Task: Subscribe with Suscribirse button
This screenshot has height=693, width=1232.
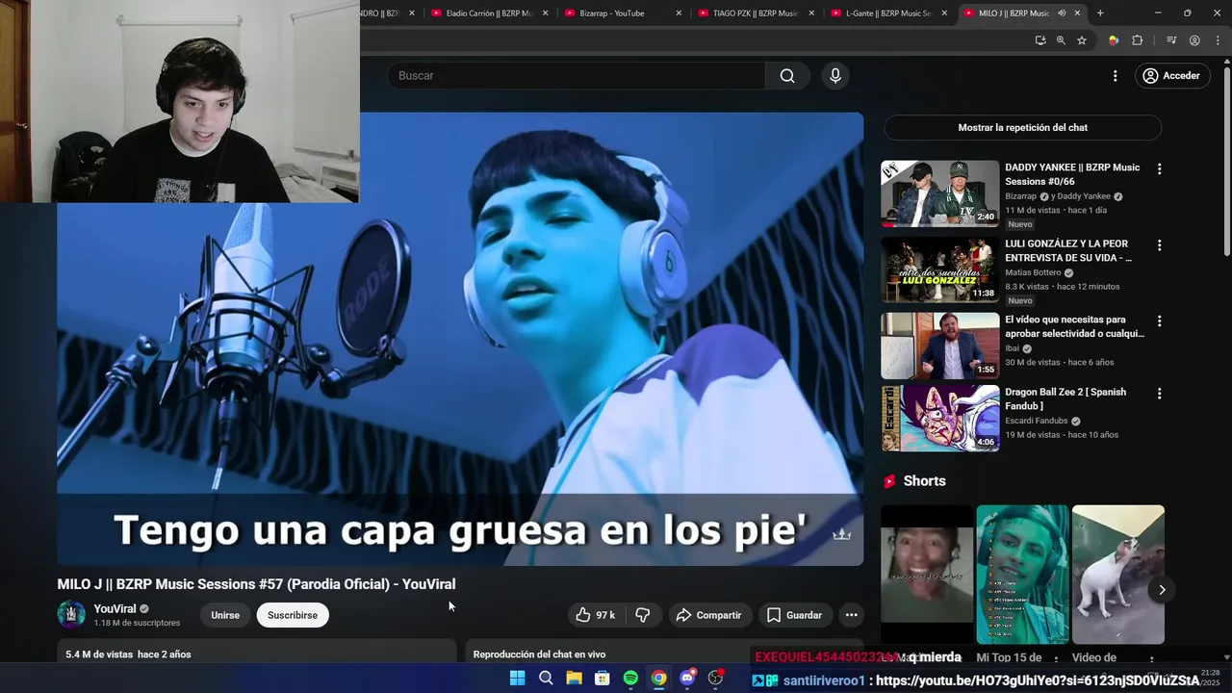Action: [x=293, y=615]
